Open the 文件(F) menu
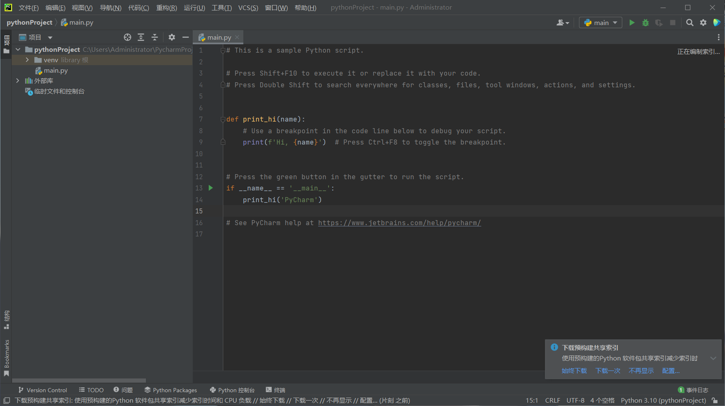This screenshot has width=725, height=406. [x=28, y=8]
